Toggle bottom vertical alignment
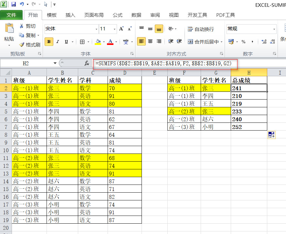The image size is (286, 234). tap(159, 29)
